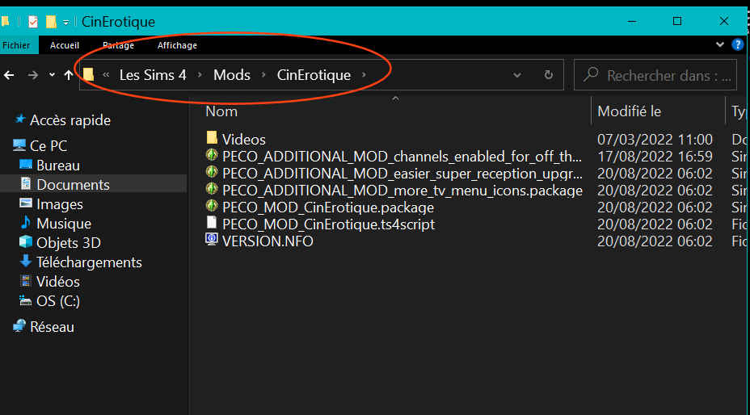Open Bureau in navigation pane

tap(58, 166)
